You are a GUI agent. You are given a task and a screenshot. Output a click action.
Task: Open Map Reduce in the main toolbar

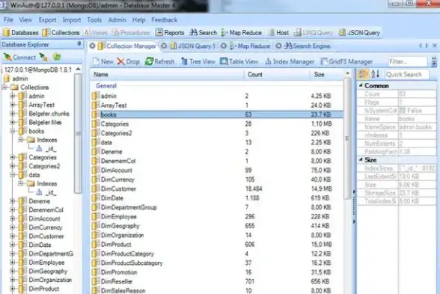coord(241,33)
